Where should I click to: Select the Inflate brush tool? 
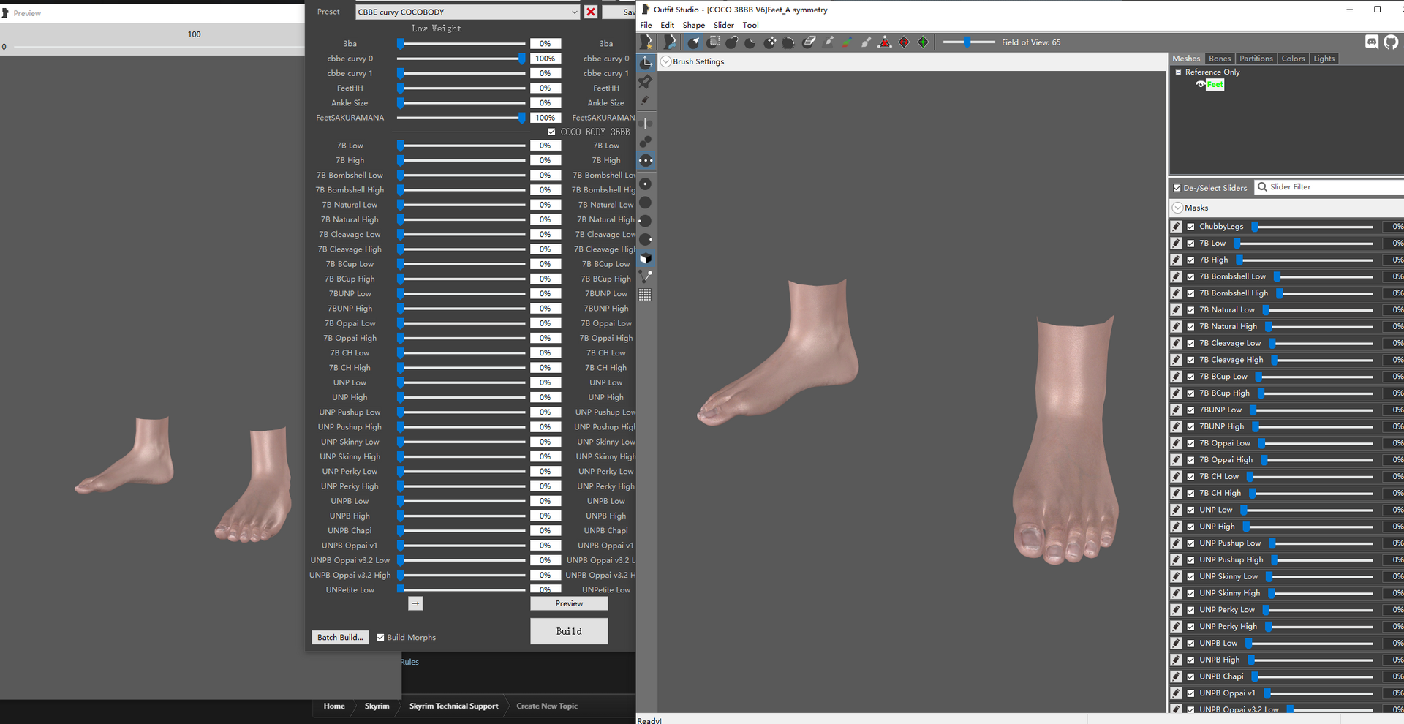(732, 42)
